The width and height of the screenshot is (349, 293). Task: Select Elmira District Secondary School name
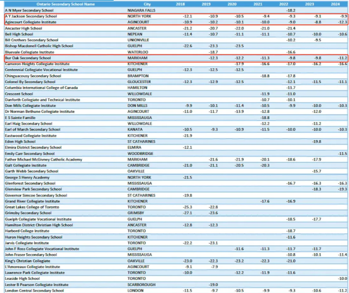[33, 147]
